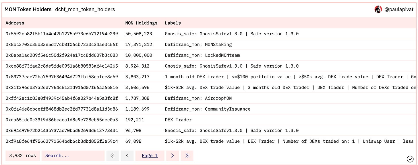Click the 3,932 rows count badge
Viewport: 418px width, 165px height.
point(22,155)
